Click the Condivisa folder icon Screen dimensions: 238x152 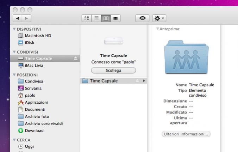pyautogui.click(x=21, y=81)
